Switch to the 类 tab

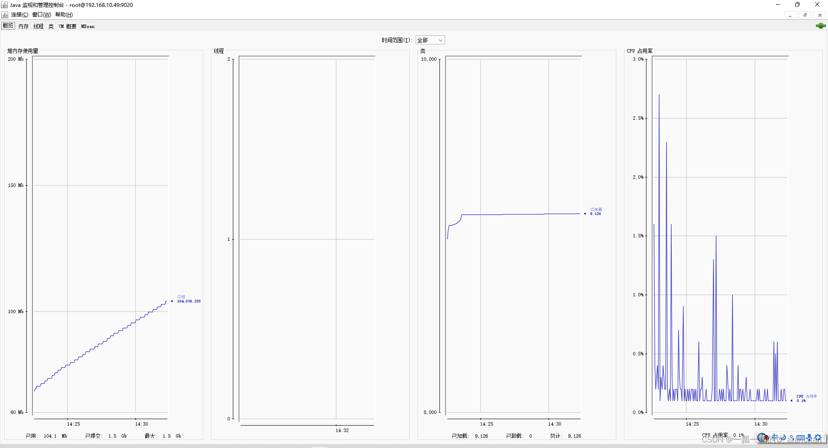pos(51,26)
